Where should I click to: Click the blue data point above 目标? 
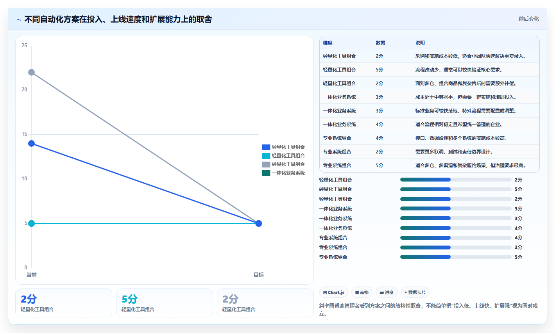[258, 223]
